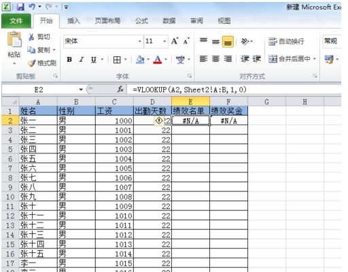Switch to the Insert (插入) tab
The width and height of the screenshot is (348, 272).
(x=73, y=21)
